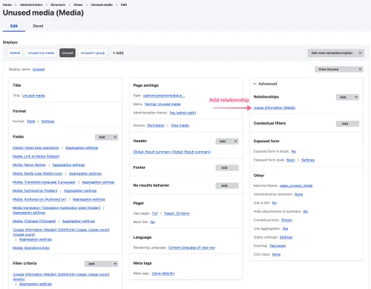The height and width of the screenshot is (289, 371).
Task: Add a contextual filter with Add
Action: tap(347, 124)
